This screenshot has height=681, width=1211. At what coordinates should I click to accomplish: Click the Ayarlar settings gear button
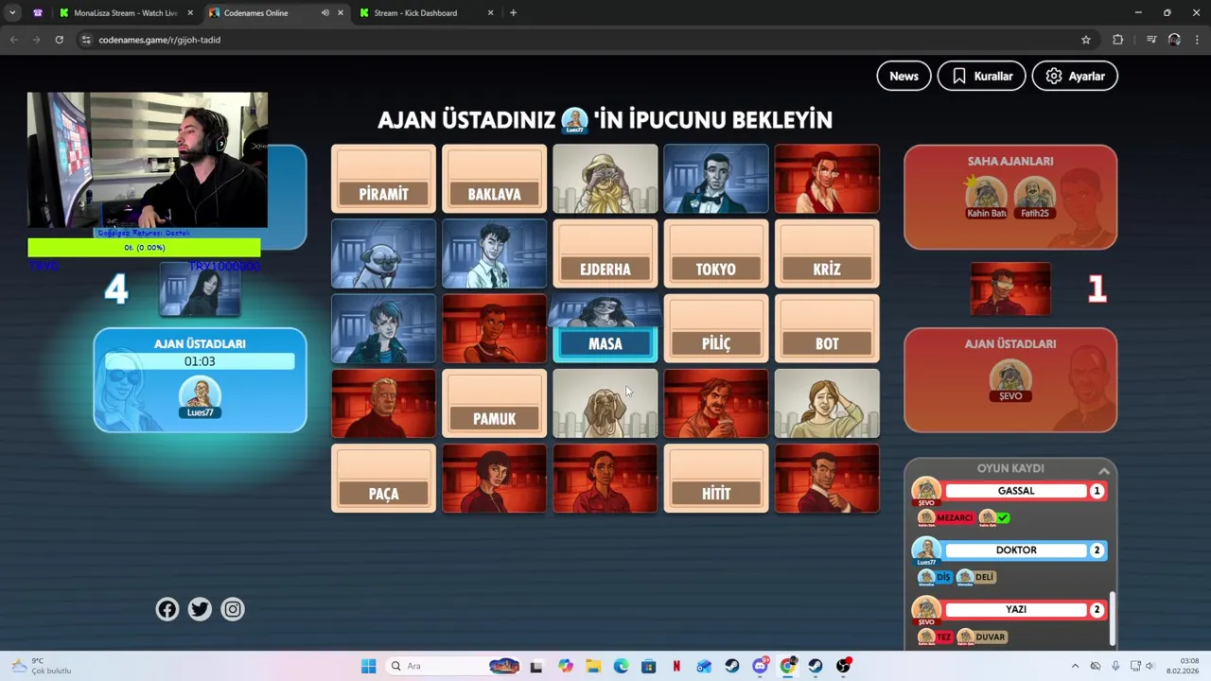pyautogui.click(x=1075, y=76)
